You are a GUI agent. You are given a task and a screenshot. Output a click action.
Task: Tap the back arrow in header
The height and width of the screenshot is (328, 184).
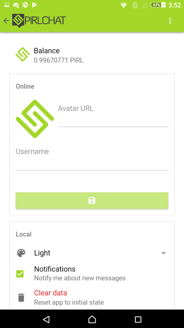pyautogui.click(x=7, y=20)
